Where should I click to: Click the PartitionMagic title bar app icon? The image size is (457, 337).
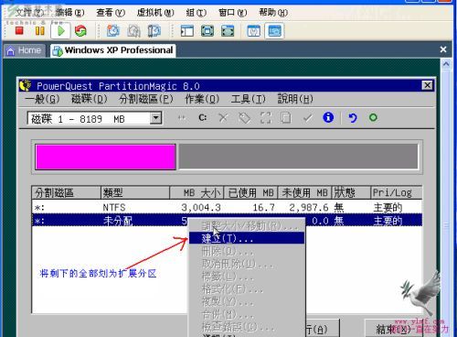click(x=26, y=85)
